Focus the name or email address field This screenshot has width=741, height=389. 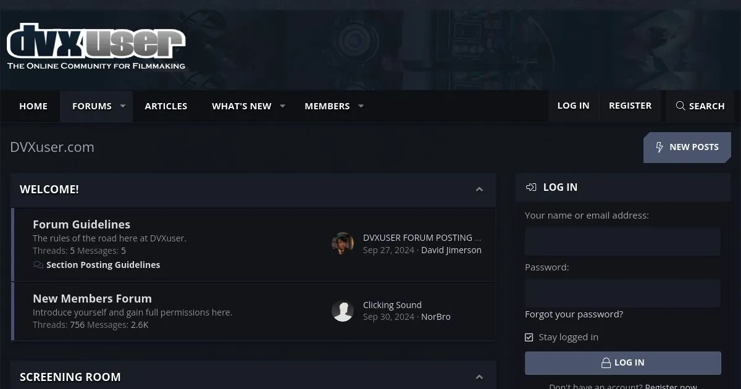tap(623, 241)
